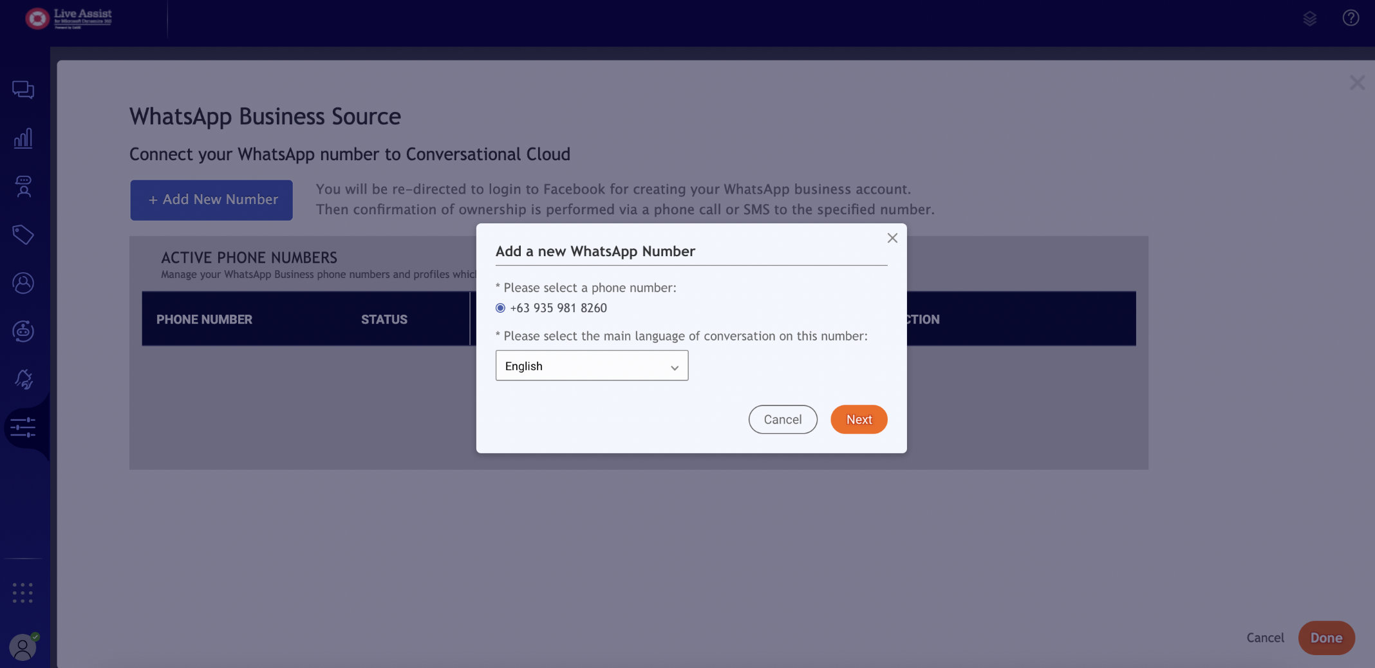Open the bell-shaped icon in sidebar
This screenshot has width=1375, height=668.
pyautogui.click(x=23, y=379)
